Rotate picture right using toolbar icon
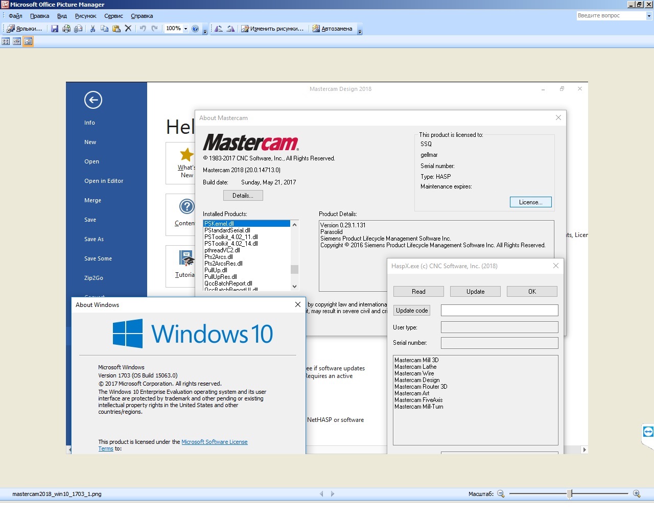This screenshot has width=654, height=521. click(x=230, y=29)
